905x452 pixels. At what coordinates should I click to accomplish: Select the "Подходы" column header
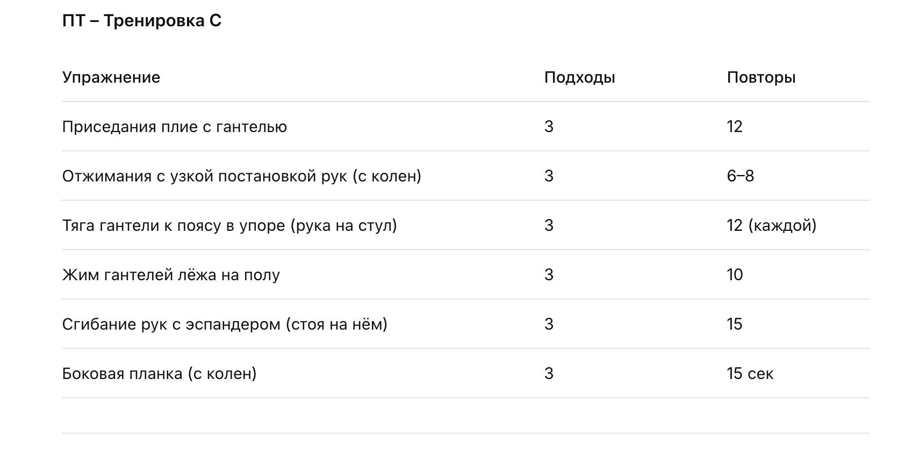579,77
